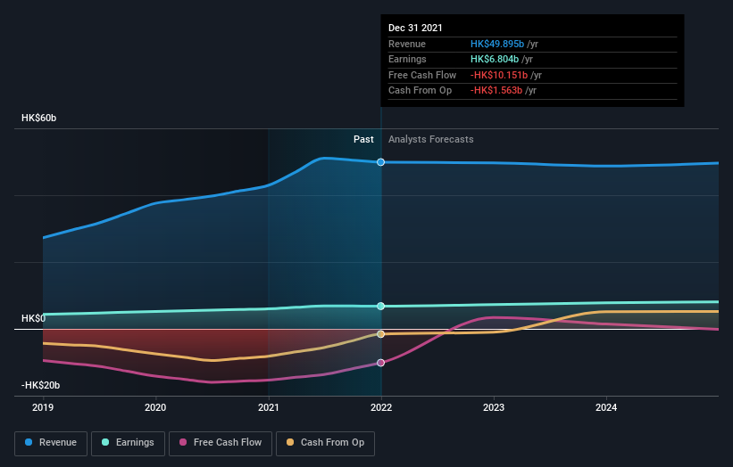
Task: Click the Free Cash Flow marker at 2022
Action: click(x=381, y=363)
